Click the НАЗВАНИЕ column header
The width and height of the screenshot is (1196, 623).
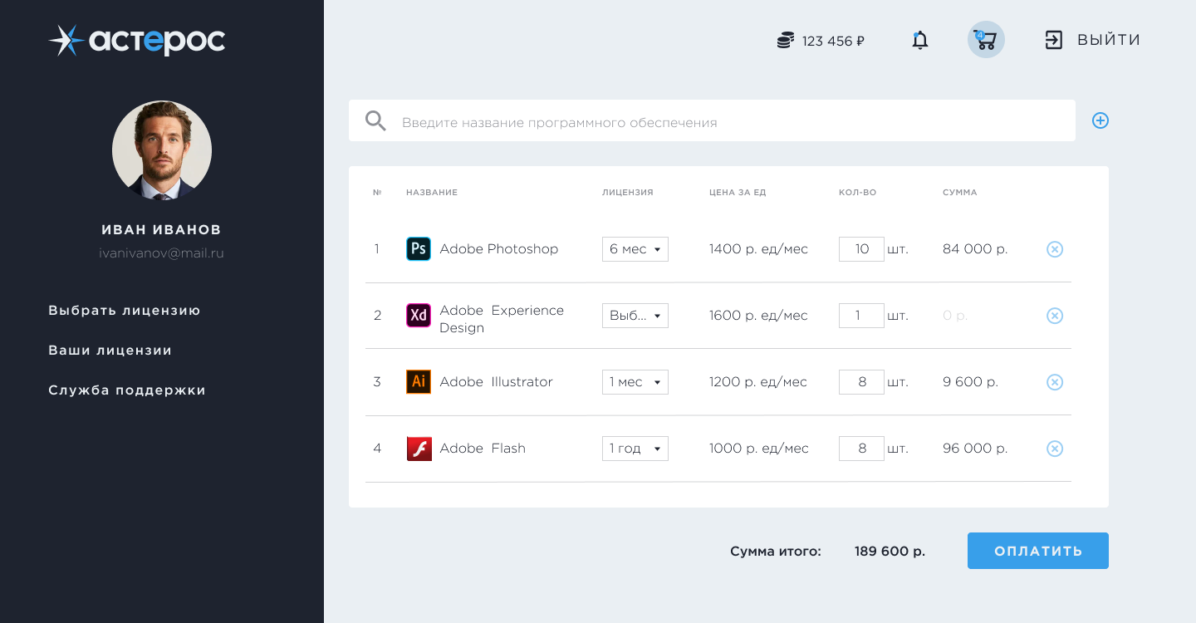tap(432, 193)
